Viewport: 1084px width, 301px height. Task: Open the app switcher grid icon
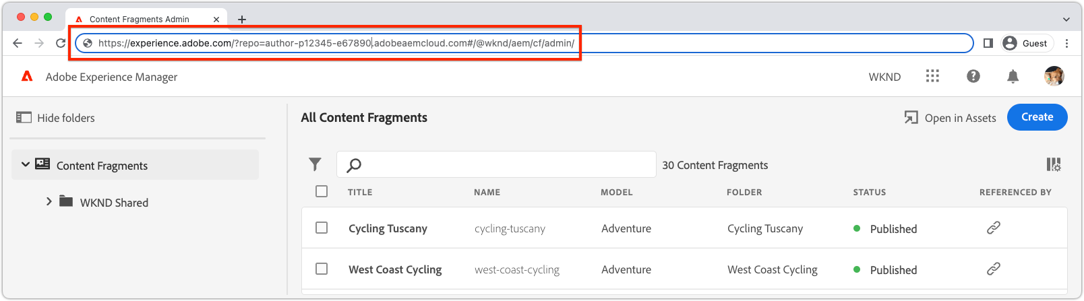932,76
